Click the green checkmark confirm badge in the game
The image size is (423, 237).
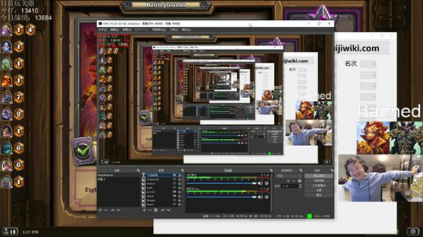point(83,151)
